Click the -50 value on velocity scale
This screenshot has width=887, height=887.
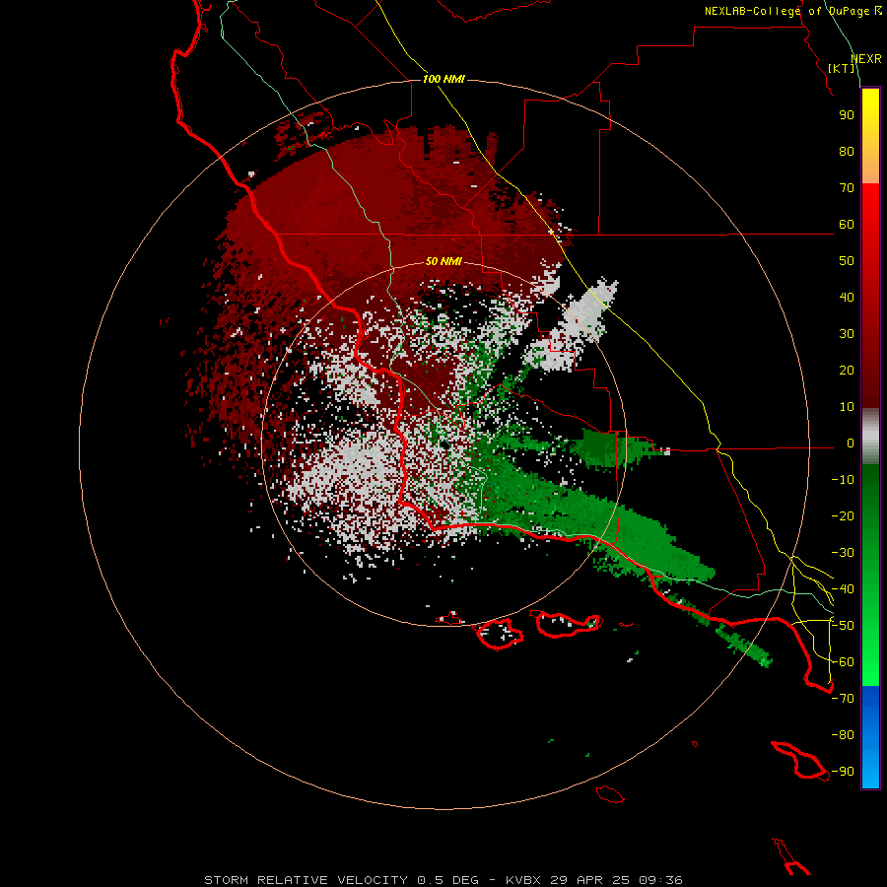pos(843,626)
